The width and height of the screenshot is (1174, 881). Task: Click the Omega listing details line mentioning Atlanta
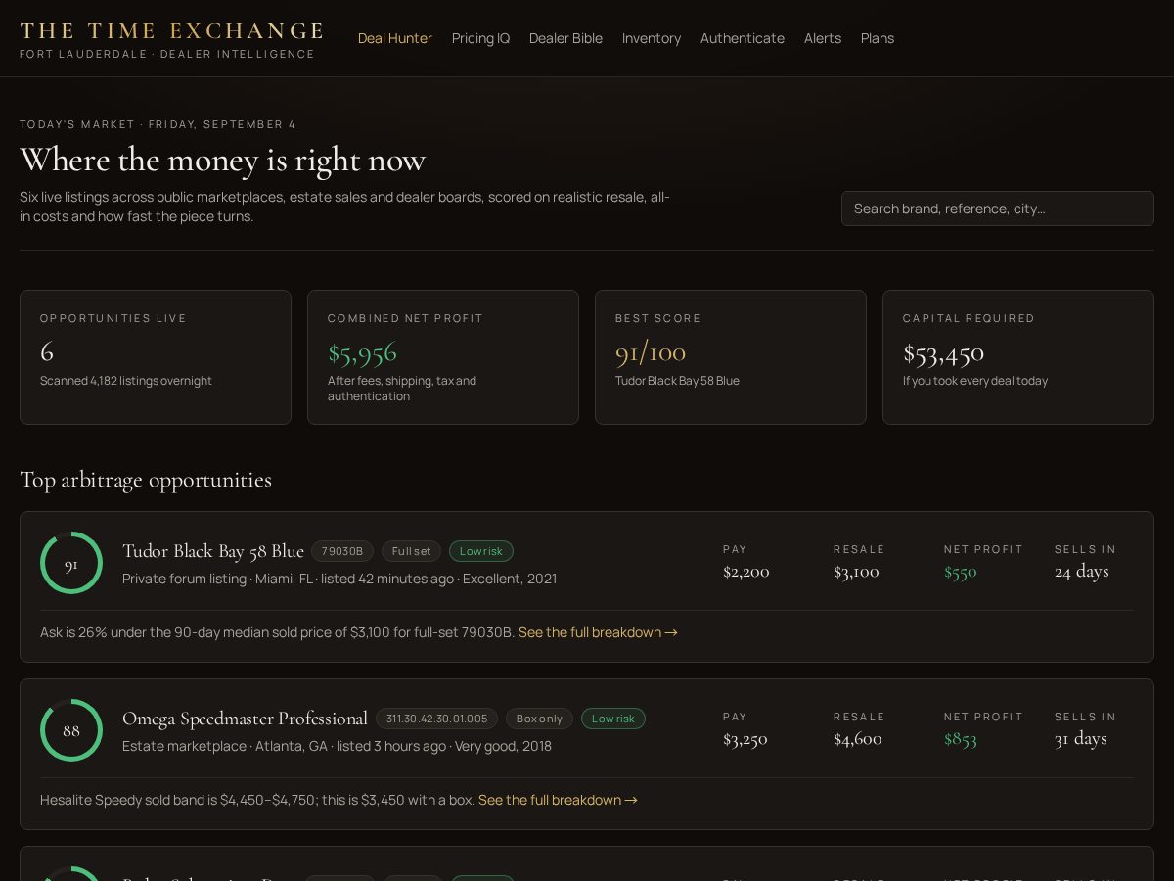pos(337,746)
